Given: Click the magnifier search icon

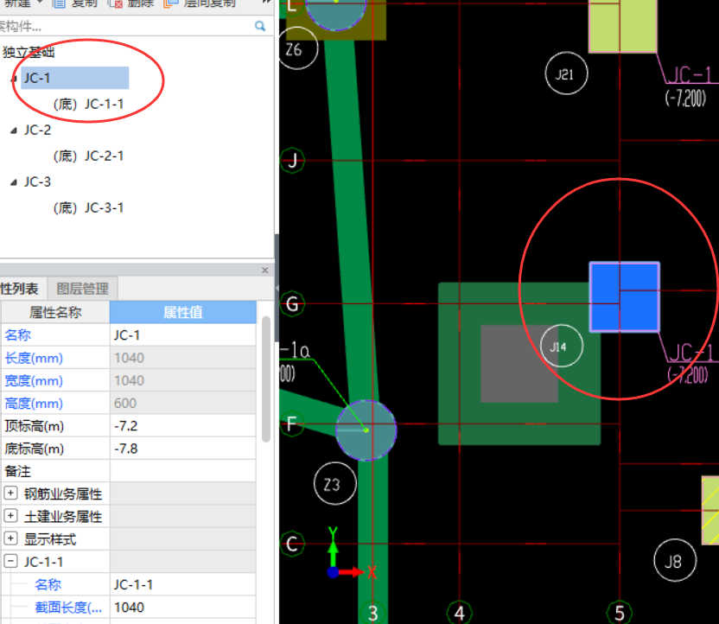Looking at the screenshot, I should [x=260, y=26].
